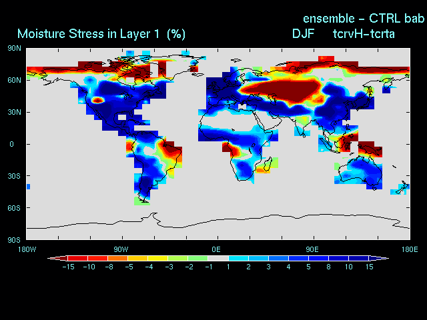The height and width of the screenshot is (320, 427).
Task: Click the -10 colorbar value
Action: (x=89, y=267)
